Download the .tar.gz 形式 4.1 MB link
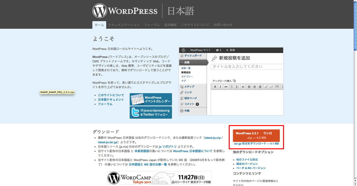 pyautogui.click(x=256, y=144)
